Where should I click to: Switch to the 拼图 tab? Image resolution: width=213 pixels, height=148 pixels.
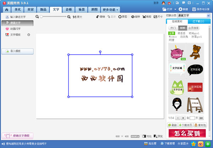(94, 10)
